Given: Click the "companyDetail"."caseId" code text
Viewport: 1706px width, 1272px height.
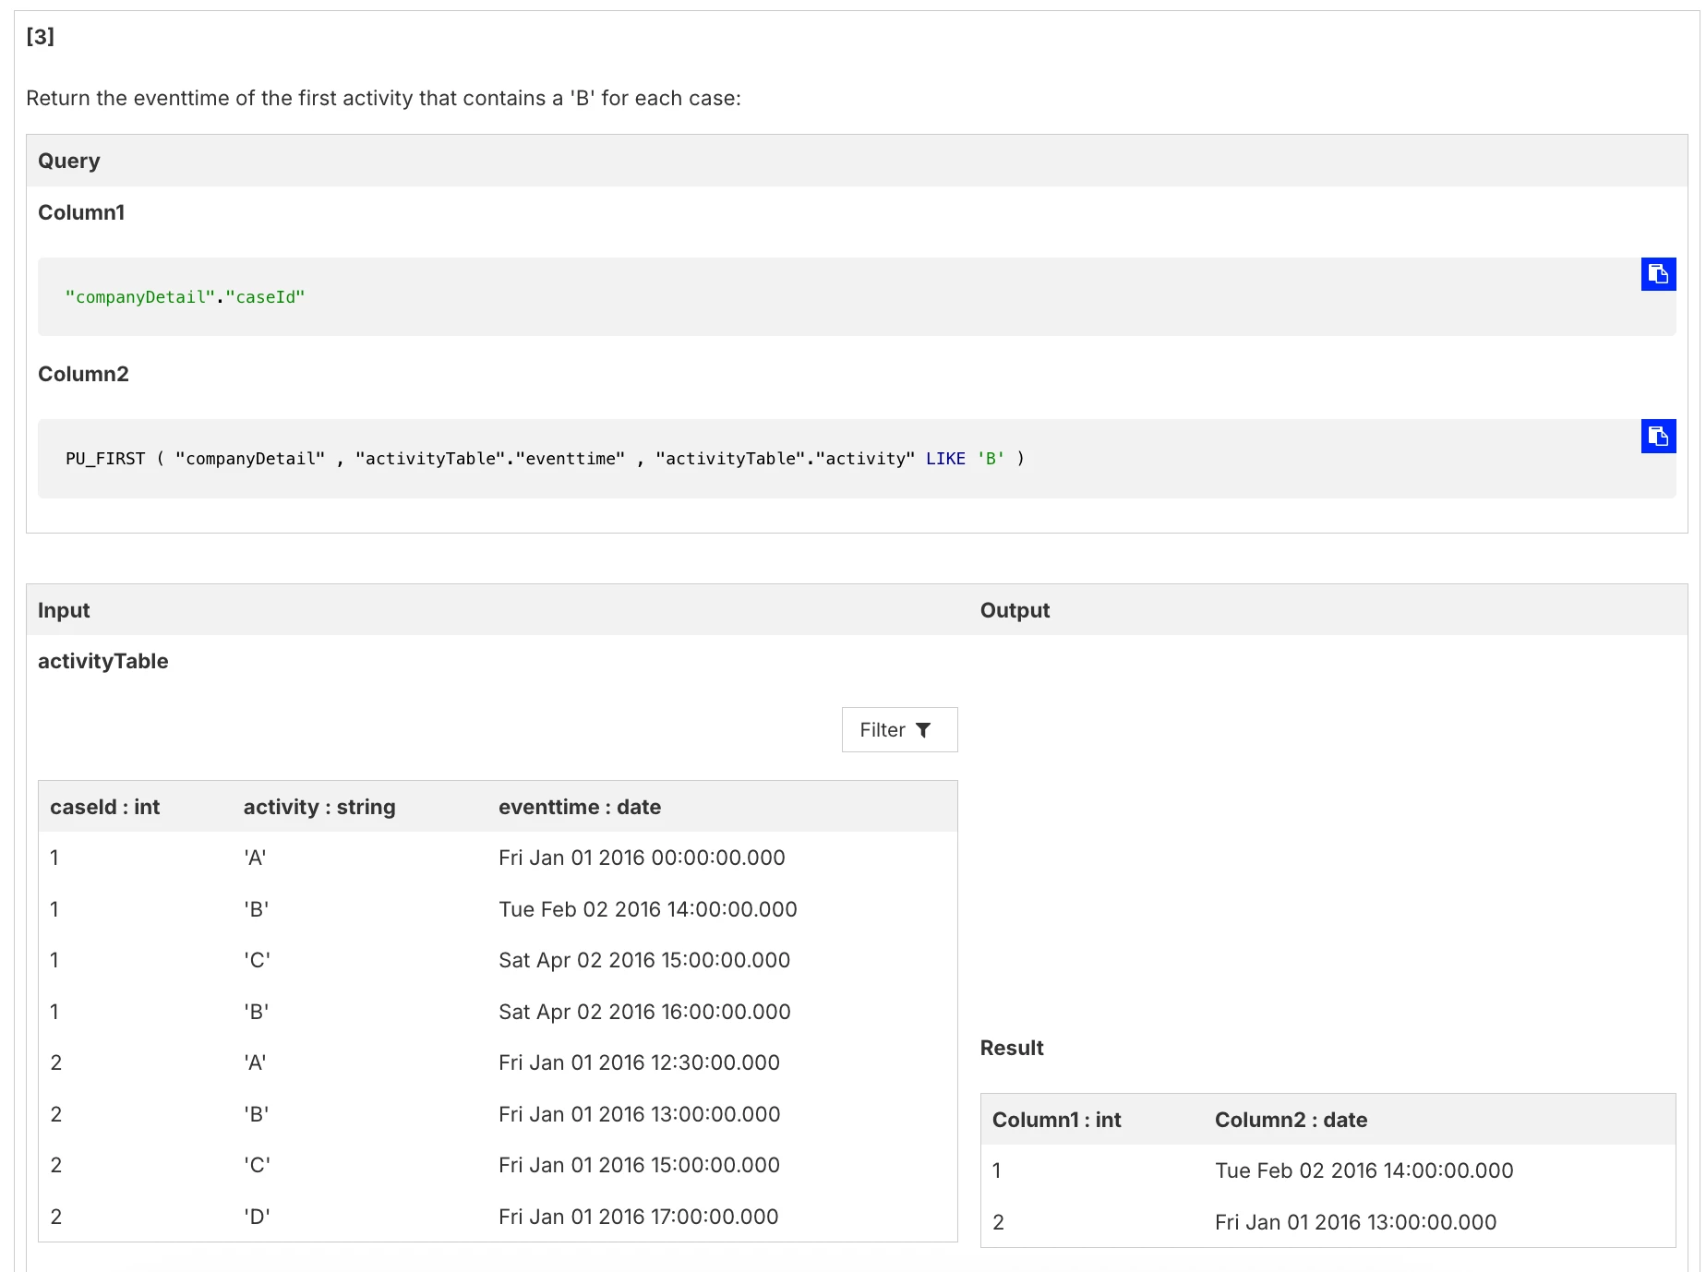Looking at the screenshot, I should pyautogui.click(x=185, y=297).
